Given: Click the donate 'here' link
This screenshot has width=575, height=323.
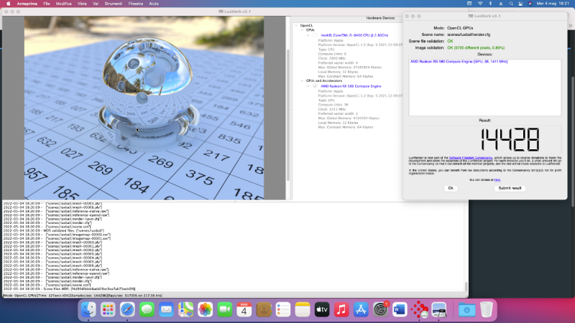Looking at the screenshot, I should pyautogui.click(x=497, y=180).
